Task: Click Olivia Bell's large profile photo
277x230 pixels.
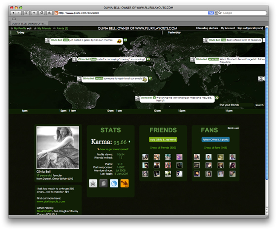Action: tap(58, 148)
